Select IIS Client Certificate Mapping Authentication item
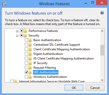The height and width of the screenshot is (95, 109). coord(64,58)
